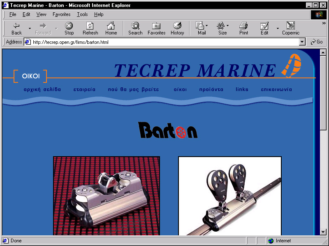Open the Mail dropdown arrow
The width and height of the screenshot is (329, 246).
[x=207, y=25]
